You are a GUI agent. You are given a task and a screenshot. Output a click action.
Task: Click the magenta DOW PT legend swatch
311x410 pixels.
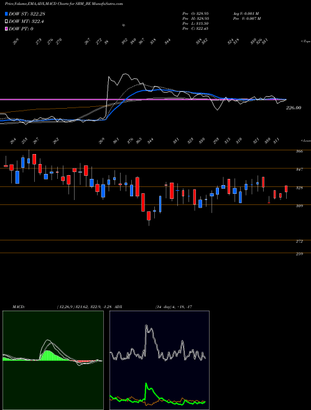[x=7, y=29]
